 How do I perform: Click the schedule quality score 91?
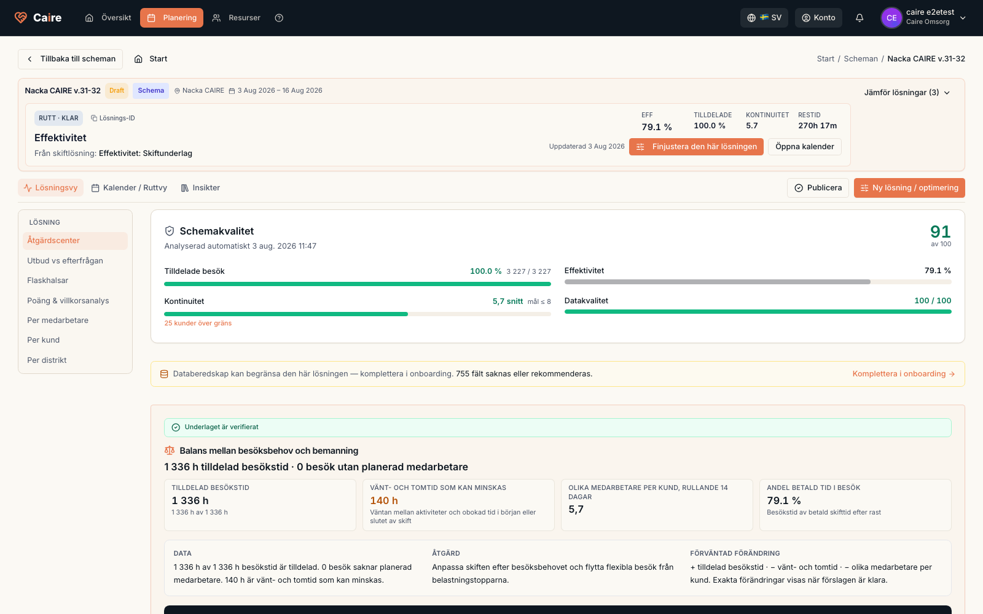click(941, 231)
